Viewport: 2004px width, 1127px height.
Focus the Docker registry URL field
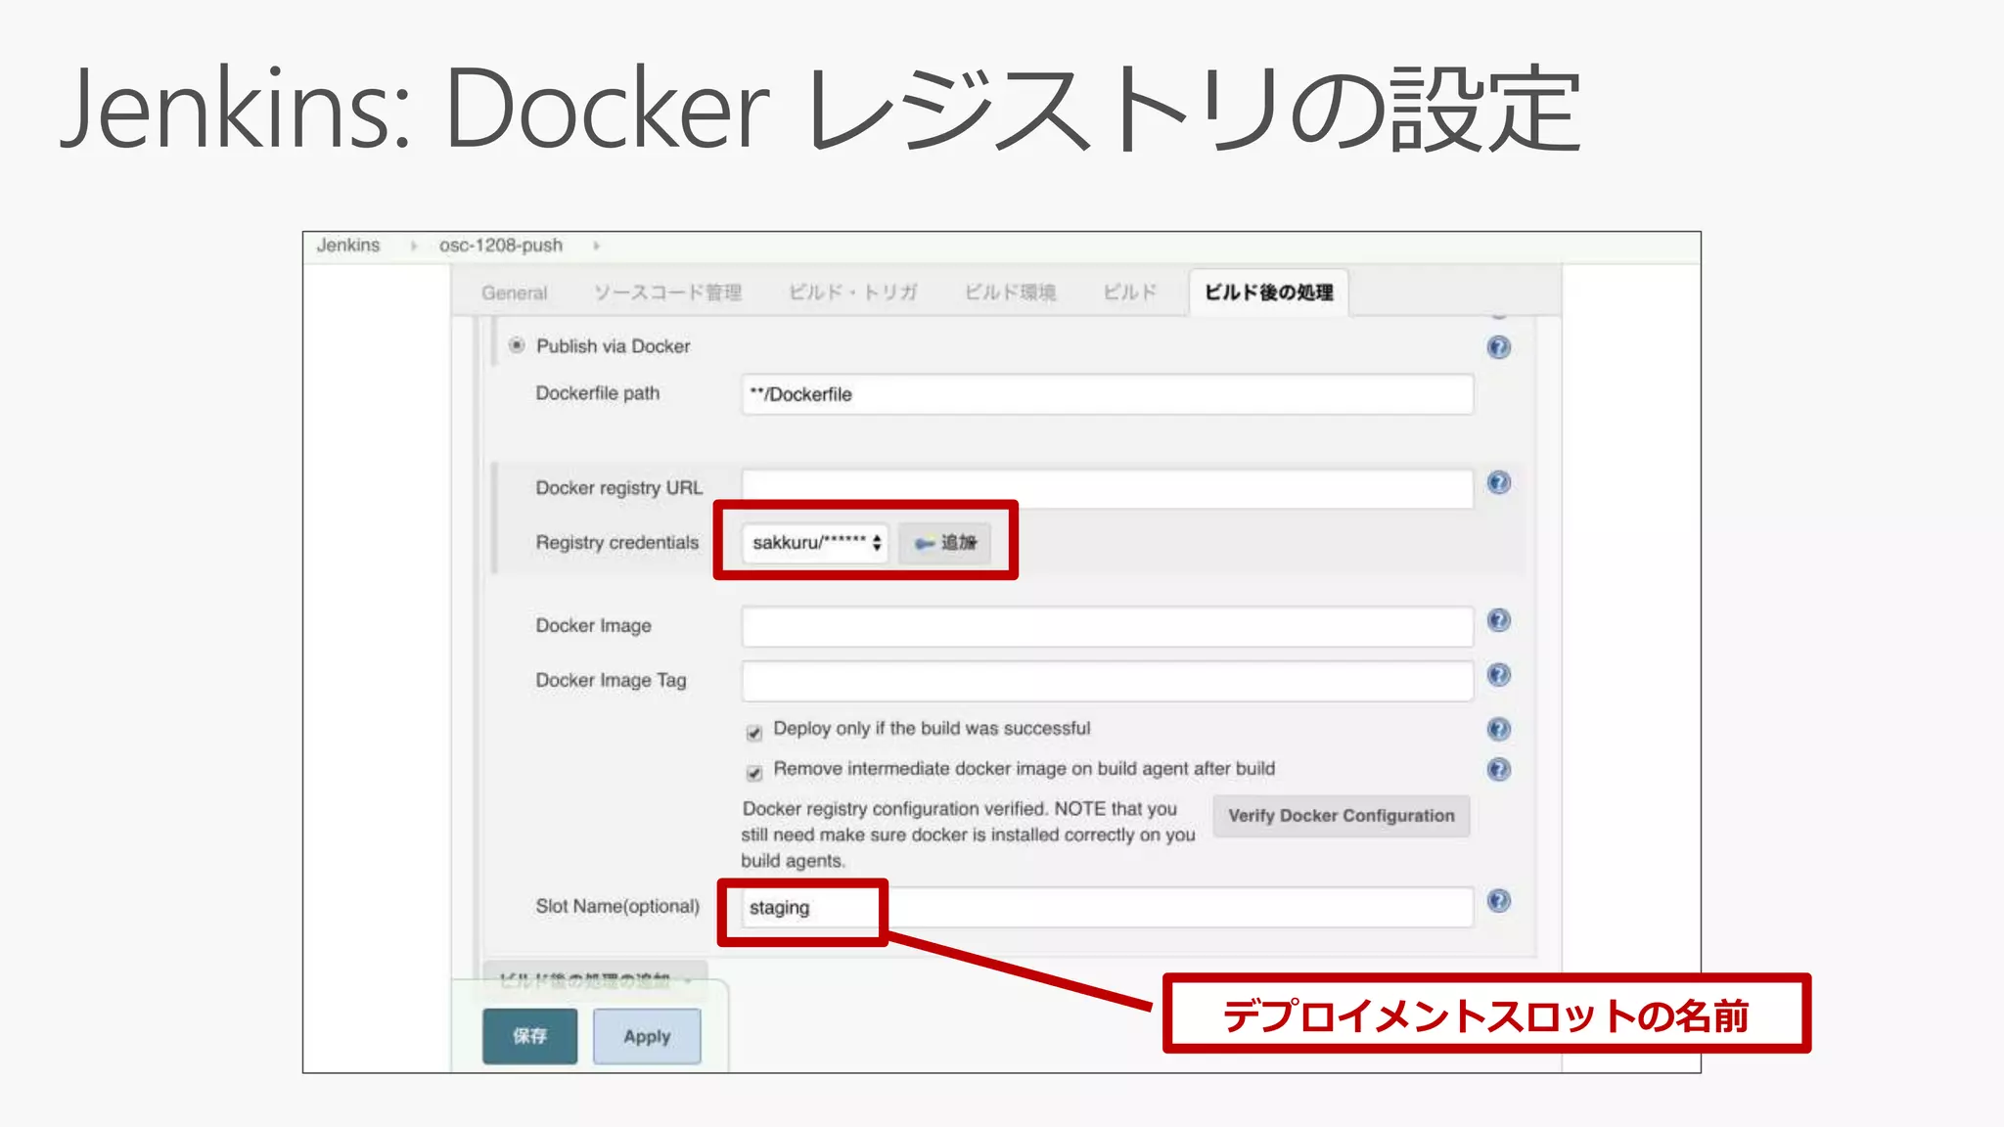tap(1107, 488)
